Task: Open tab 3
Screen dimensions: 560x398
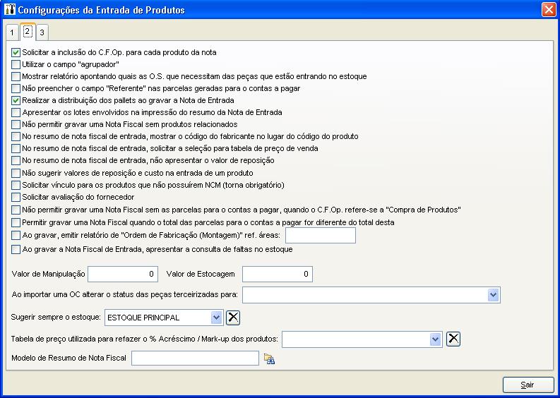Action: coord(42,32)
